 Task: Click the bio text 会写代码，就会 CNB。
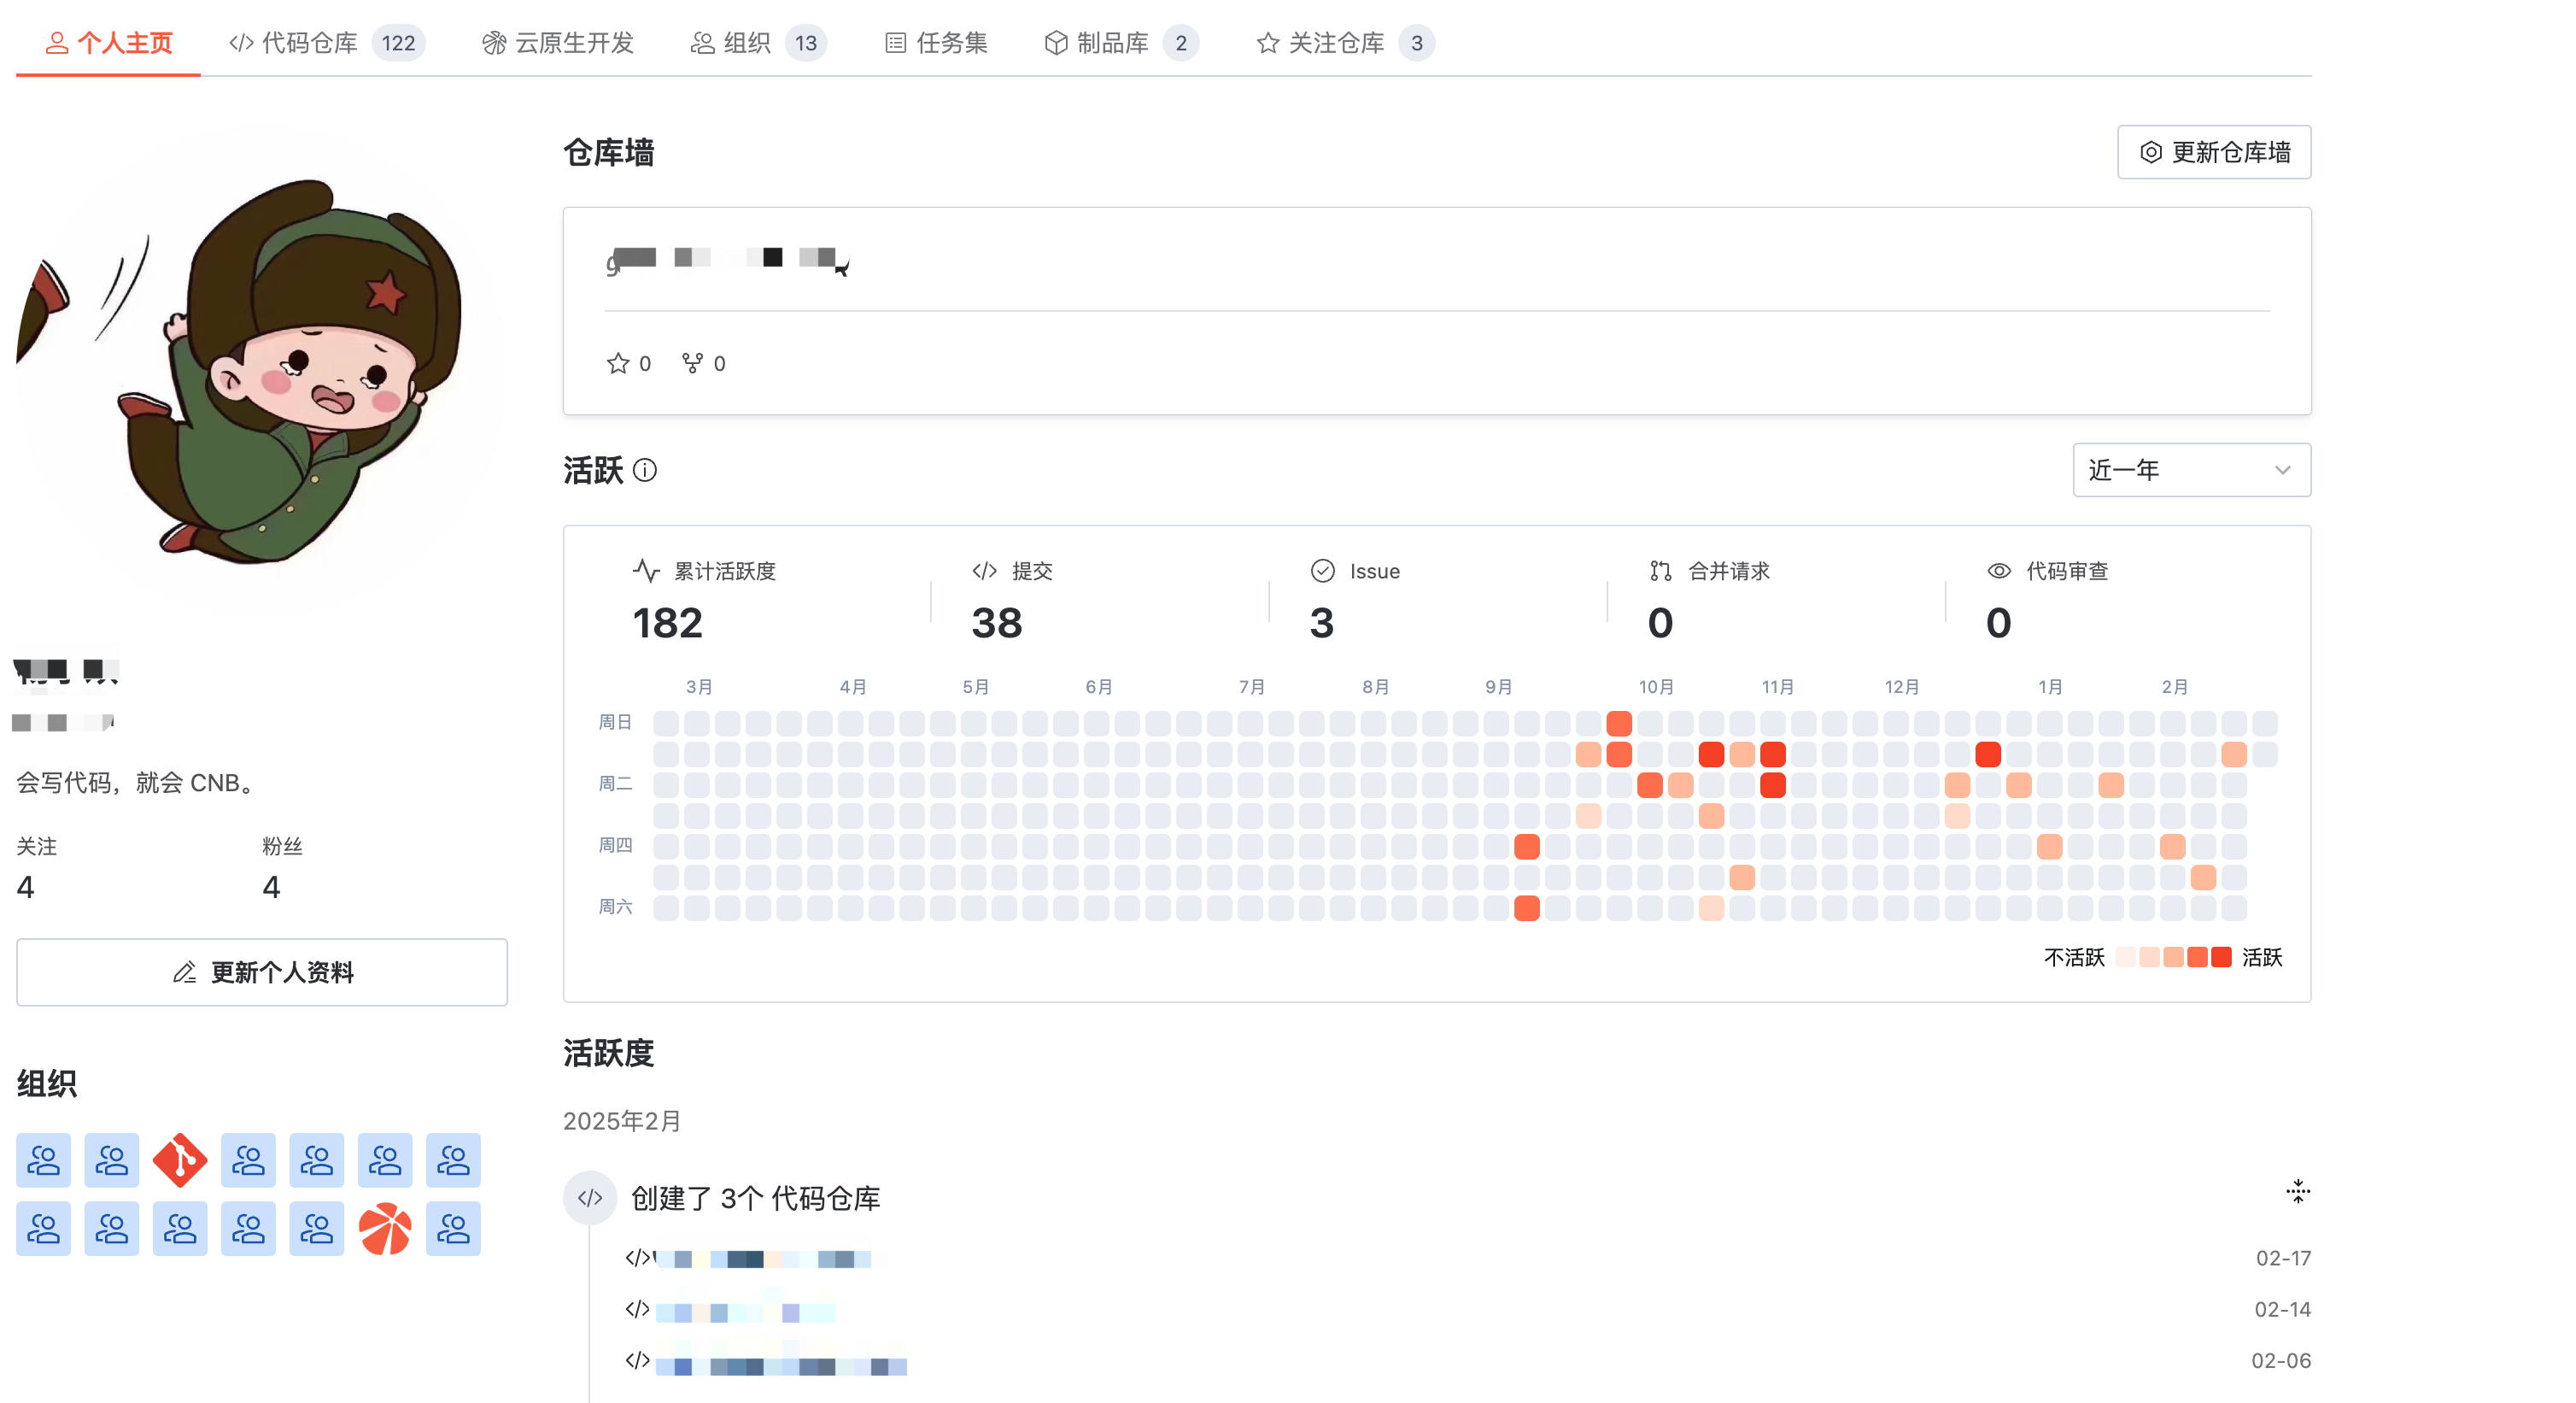coord(139,783)
